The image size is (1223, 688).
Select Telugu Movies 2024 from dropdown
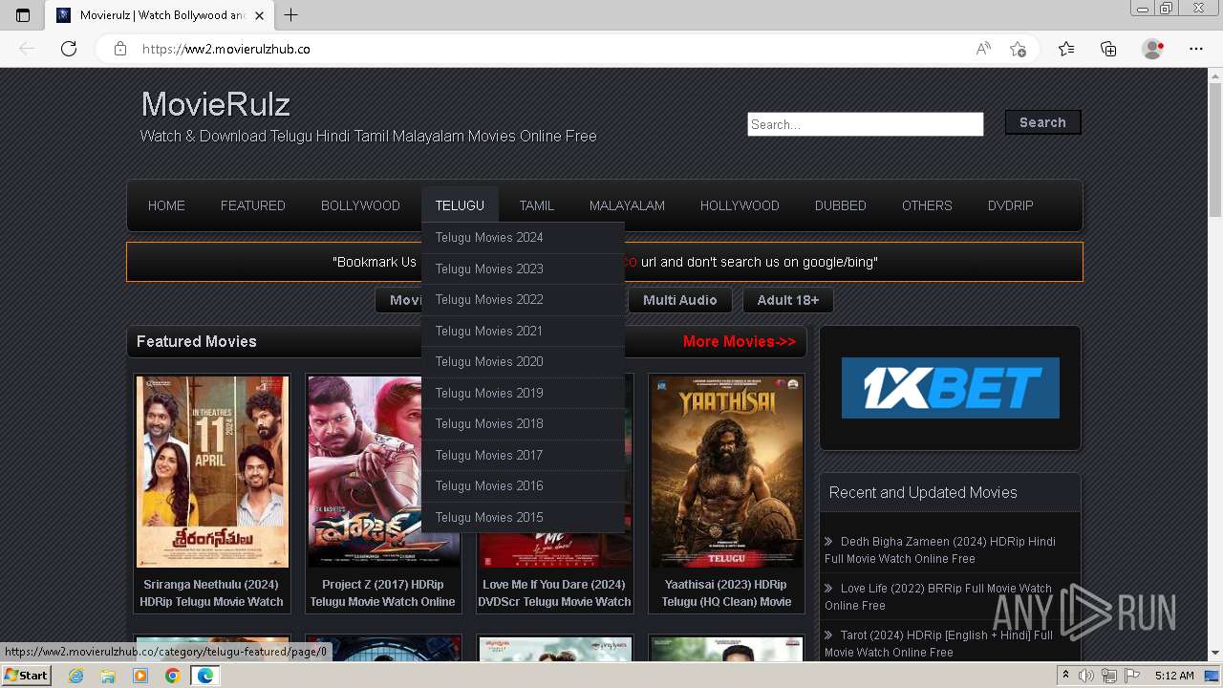tap(523, 237)
